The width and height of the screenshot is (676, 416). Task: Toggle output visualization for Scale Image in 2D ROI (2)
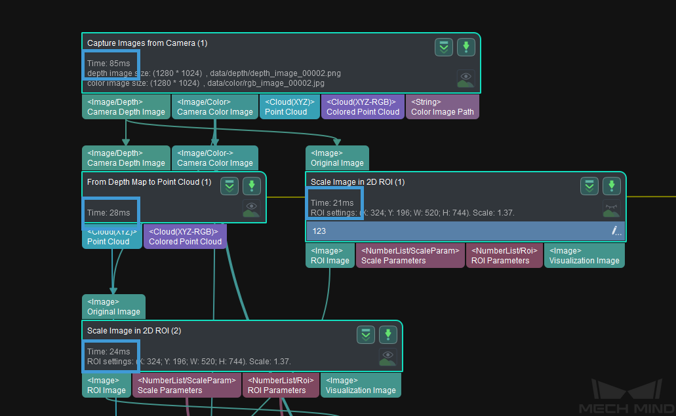point(388,357)
